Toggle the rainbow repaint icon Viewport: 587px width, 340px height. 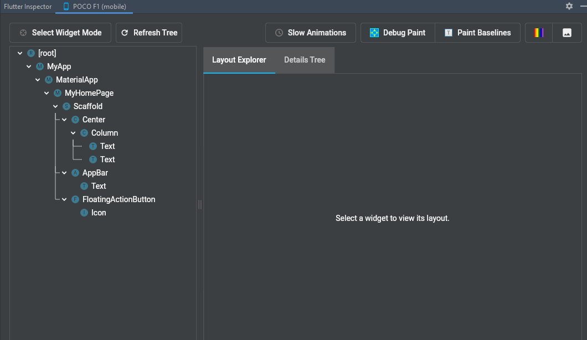[x=538, y=33]
